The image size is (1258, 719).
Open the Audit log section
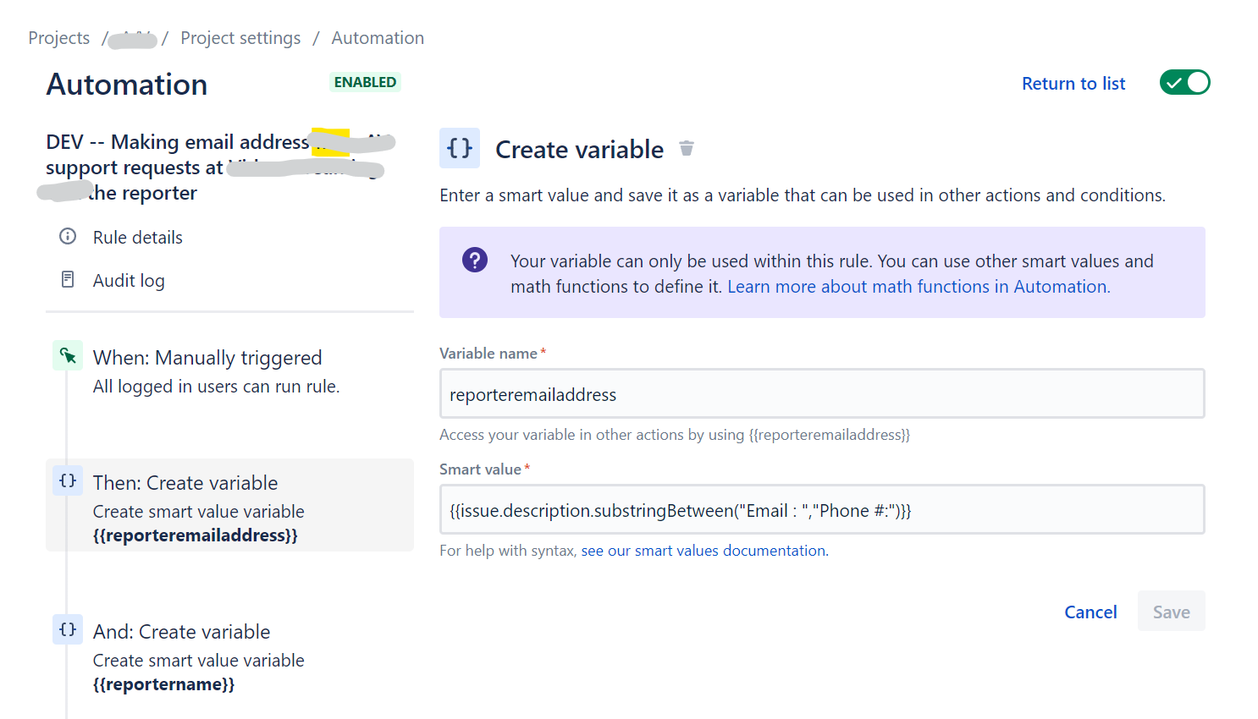[x=129, y=281]
